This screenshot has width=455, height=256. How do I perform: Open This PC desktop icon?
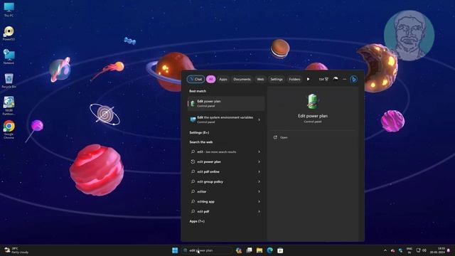pos(9,9)
